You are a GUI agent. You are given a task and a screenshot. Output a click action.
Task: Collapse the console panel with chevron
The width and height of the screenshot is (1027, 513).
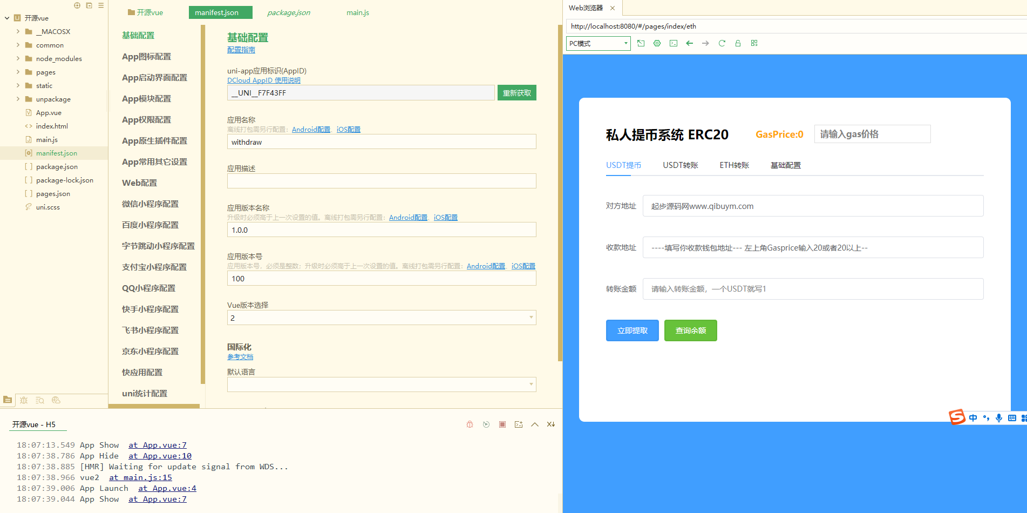click(534, 424)
